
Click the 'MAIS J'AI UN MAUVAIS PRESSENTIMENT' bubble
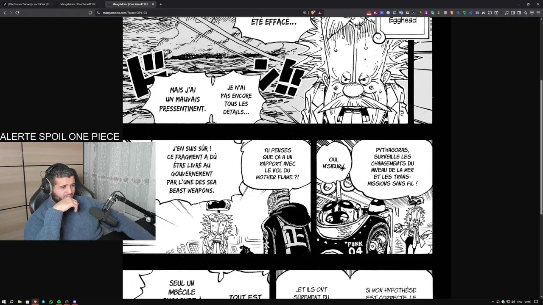coord(182,99)
